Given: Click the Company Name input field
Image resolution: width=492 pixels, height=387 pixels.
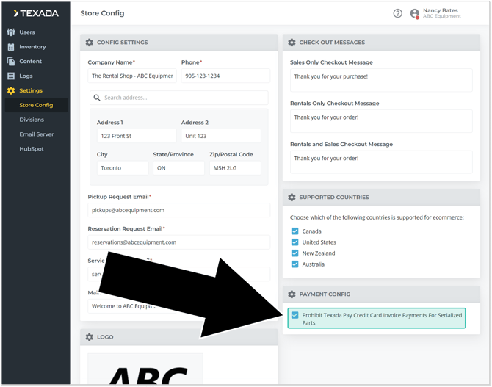Looking at the screenshot, I should [131, 76].
